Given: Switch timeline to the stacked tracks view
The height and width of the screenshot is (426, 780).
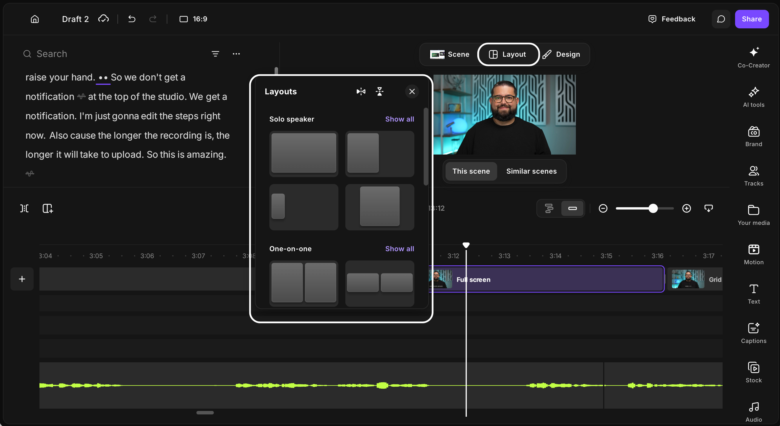Looking at the screenshot, I should pos(549,208).
